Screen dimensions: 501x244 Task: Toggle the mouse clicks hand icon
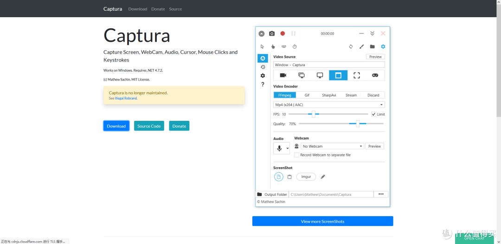273,47
